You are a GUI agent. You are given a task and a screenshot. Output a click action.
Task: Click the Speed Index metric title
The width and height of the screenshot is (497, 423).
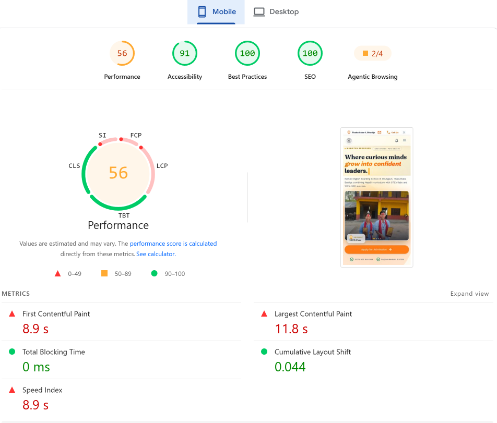tap(42, 390)
